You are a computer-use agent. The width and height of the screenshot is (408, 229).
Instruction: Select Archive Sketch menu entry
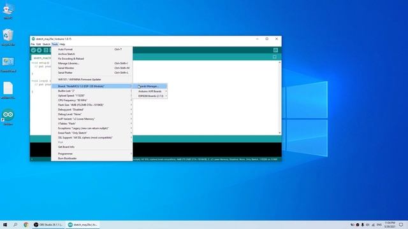point(92,54)
